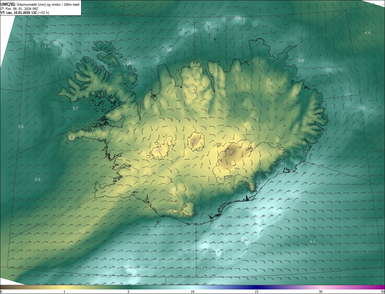Image resolution: width=385 pixels, height=294 pixels.
Task: Click the 5.6 value label on the map
Action: (x=38, y=179)
